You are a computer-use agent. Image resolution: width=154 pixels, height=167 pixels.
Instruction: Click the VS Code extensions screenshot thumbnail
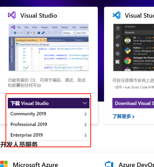coord(134,47)
